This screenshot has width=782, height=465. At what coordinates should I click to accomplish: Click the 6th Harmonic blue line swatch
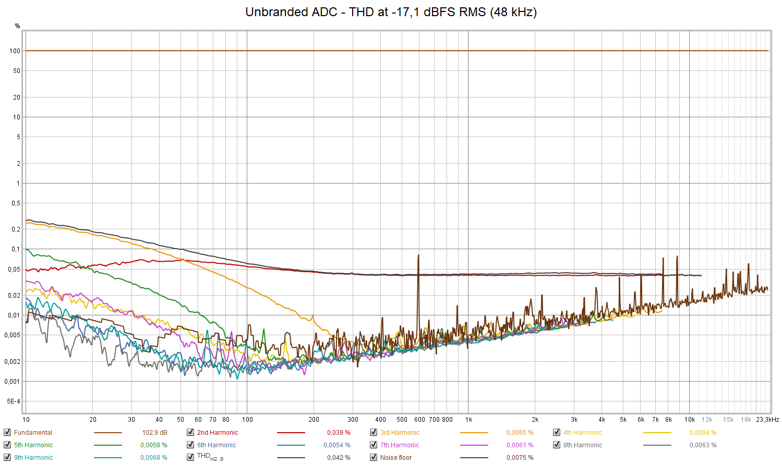tap(291, 445)
